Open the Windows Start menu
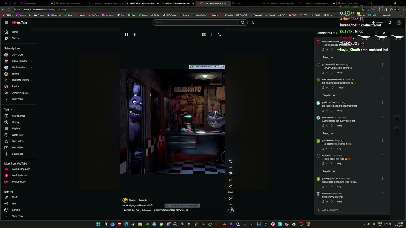The height and width of the screenshot is (228, 406). coord(98,224)
